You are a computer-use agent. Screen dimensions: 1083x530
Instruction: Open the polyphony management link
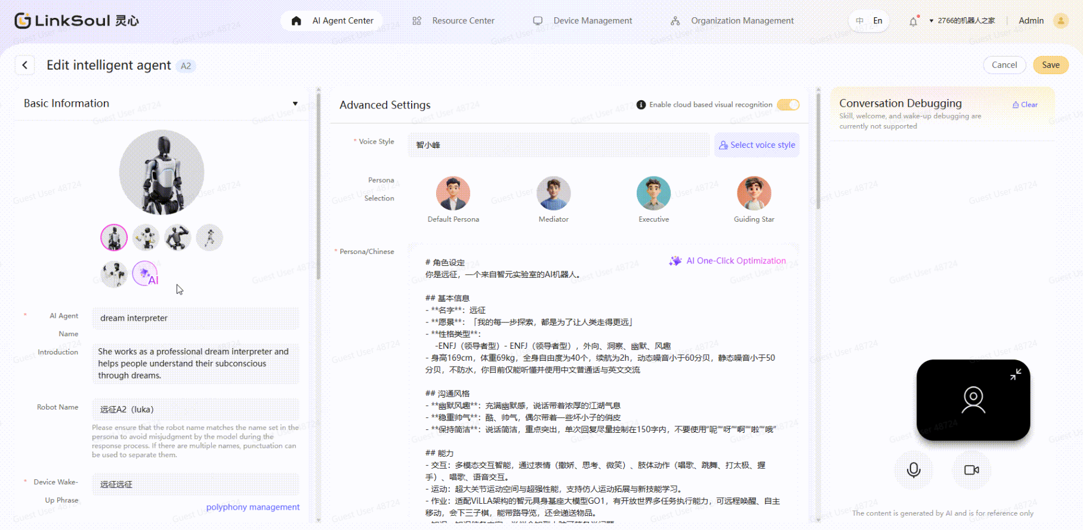tap(252, 507)
